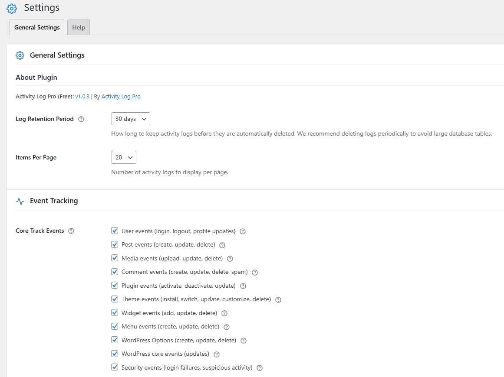Open help tooltip for Log Retention Period
Image resolution: width=504 pixels, height=377 pixels.
tap(81, 119)
